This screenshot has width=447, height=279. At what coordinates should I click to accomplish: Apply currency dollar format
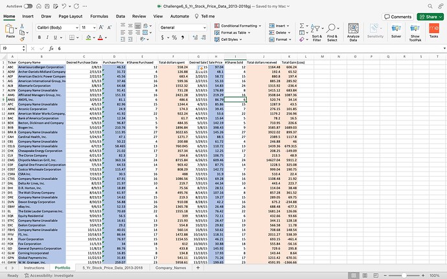pos(163,38)
